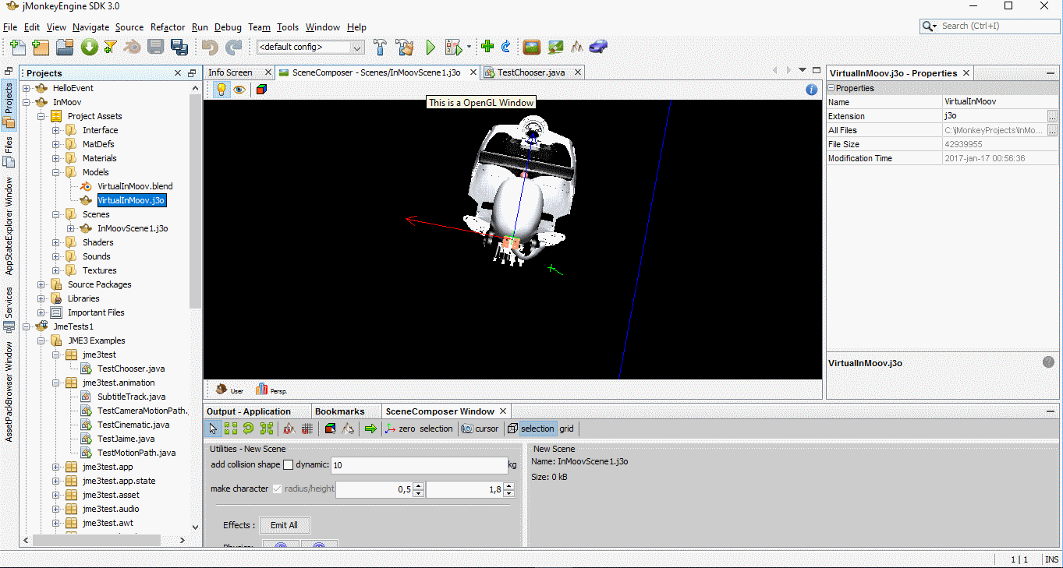
Task: Click the dynamic mass input field
Action: pyautogui.click(x=419, y=465)
